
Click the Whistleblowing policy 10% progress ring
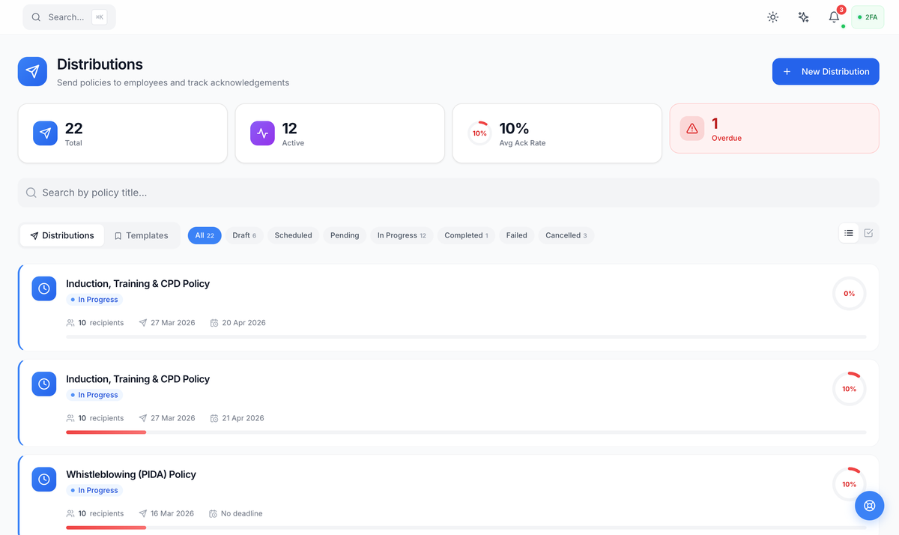click(849, 484)
